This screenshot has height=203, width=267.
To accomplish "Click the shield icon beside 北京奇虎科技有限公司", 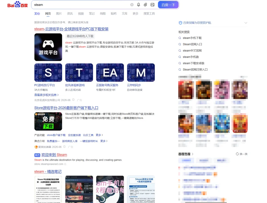I will (73, 100).
